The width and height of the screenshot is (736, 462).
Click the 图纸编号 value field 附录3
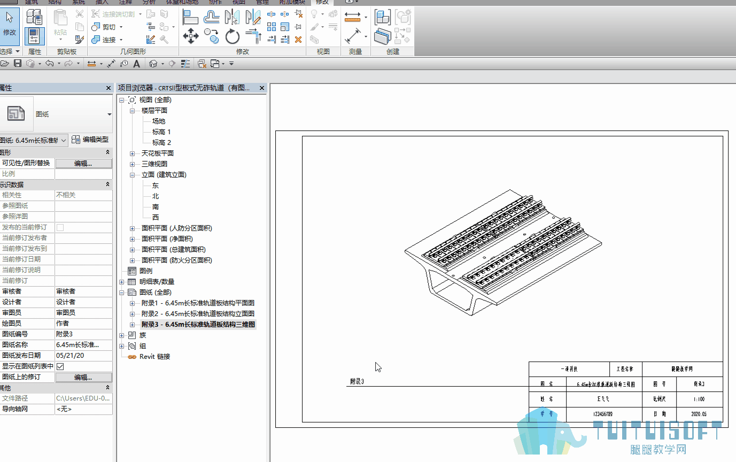(x=83, y=334)
